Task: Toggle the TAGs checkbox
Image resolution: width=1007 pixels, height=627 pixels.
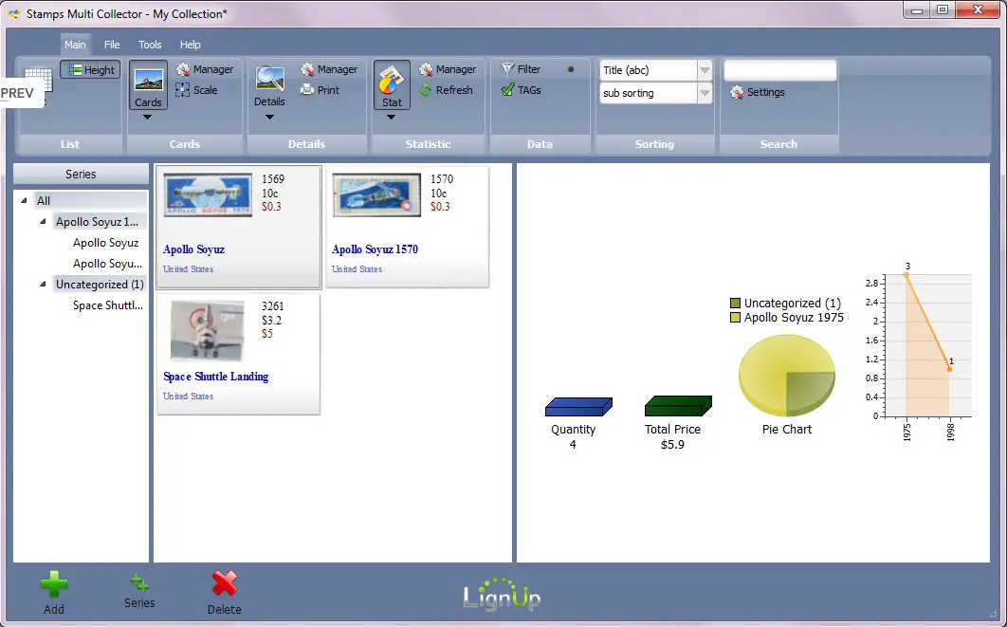Action: tap(522, 90)
